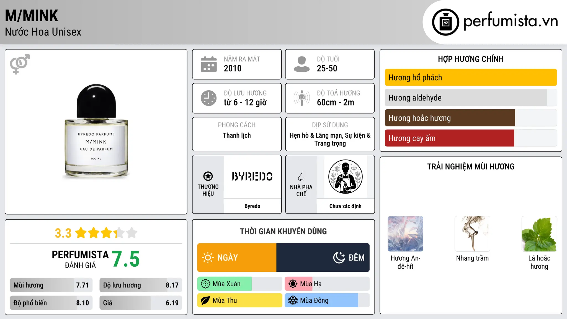Click the Byredo brand logo
Screen dimensions: 567x319
252,176
